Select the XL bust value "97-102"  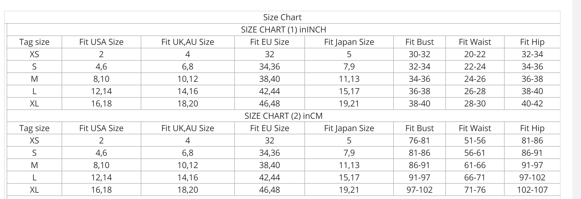click(x=419, y=190)
